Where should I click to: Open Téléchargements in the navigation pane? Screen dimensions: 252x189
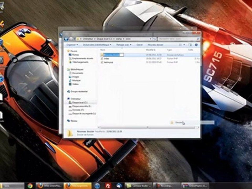(80, 62)
